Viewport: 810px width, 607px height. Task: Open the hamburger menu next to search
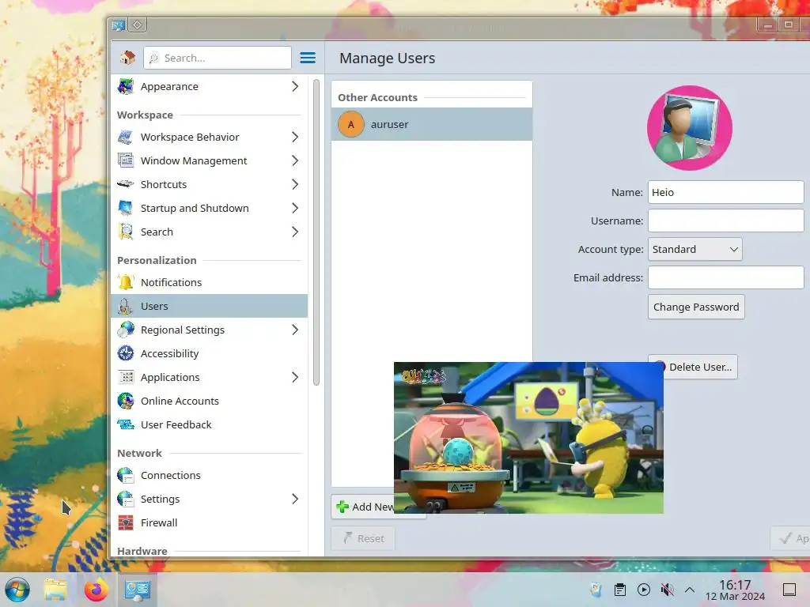(x=308, y=57)
